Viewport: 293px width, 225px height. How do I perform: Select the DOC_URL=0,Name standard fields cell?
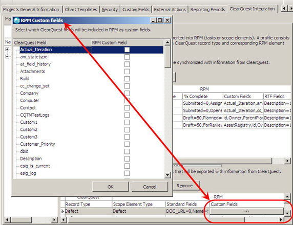(187, 211)
